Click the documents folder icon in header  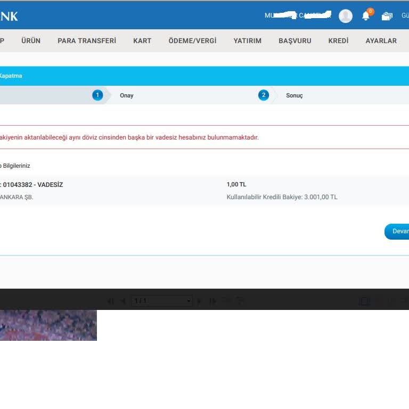click(x=387, y=16)
